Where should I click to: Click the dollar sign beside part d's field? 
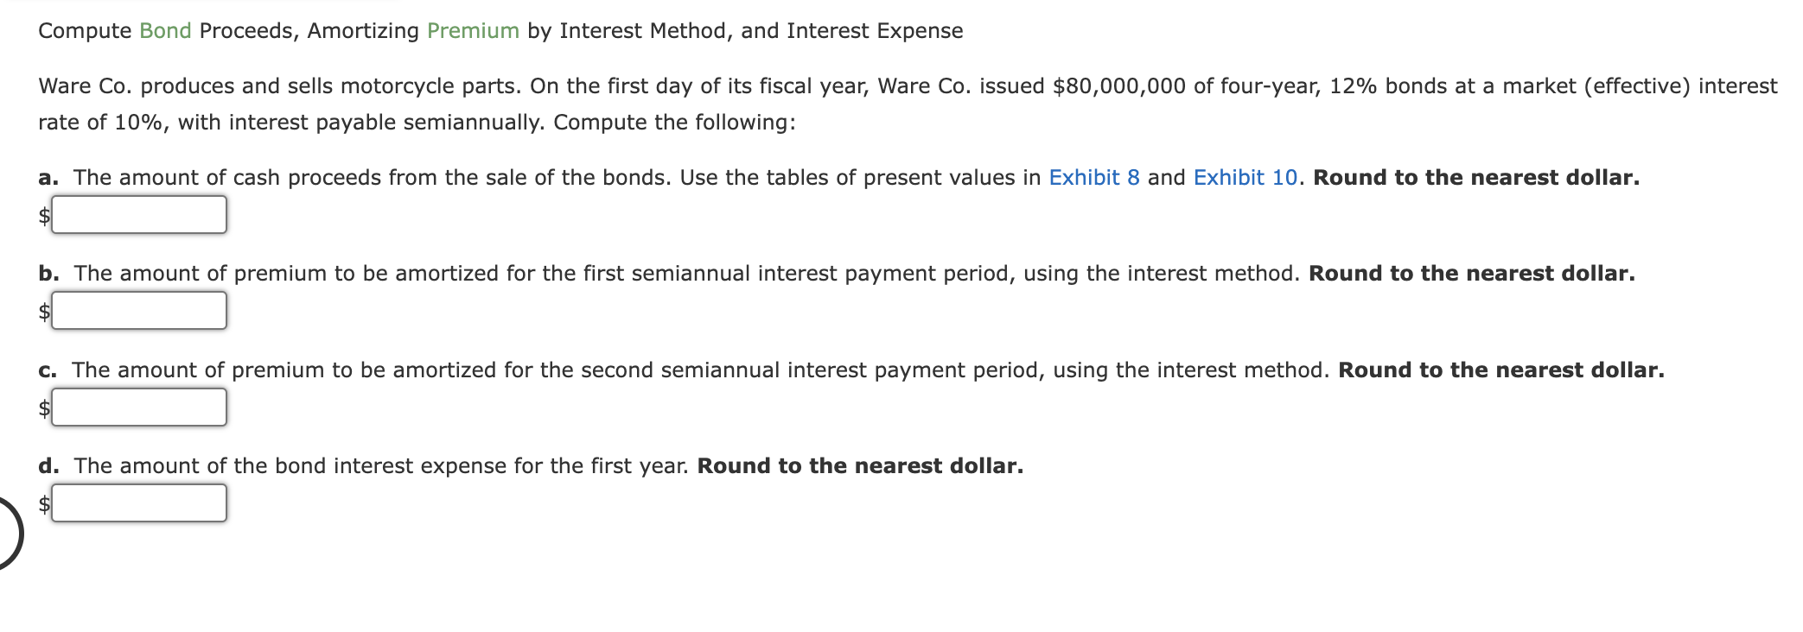43,502
